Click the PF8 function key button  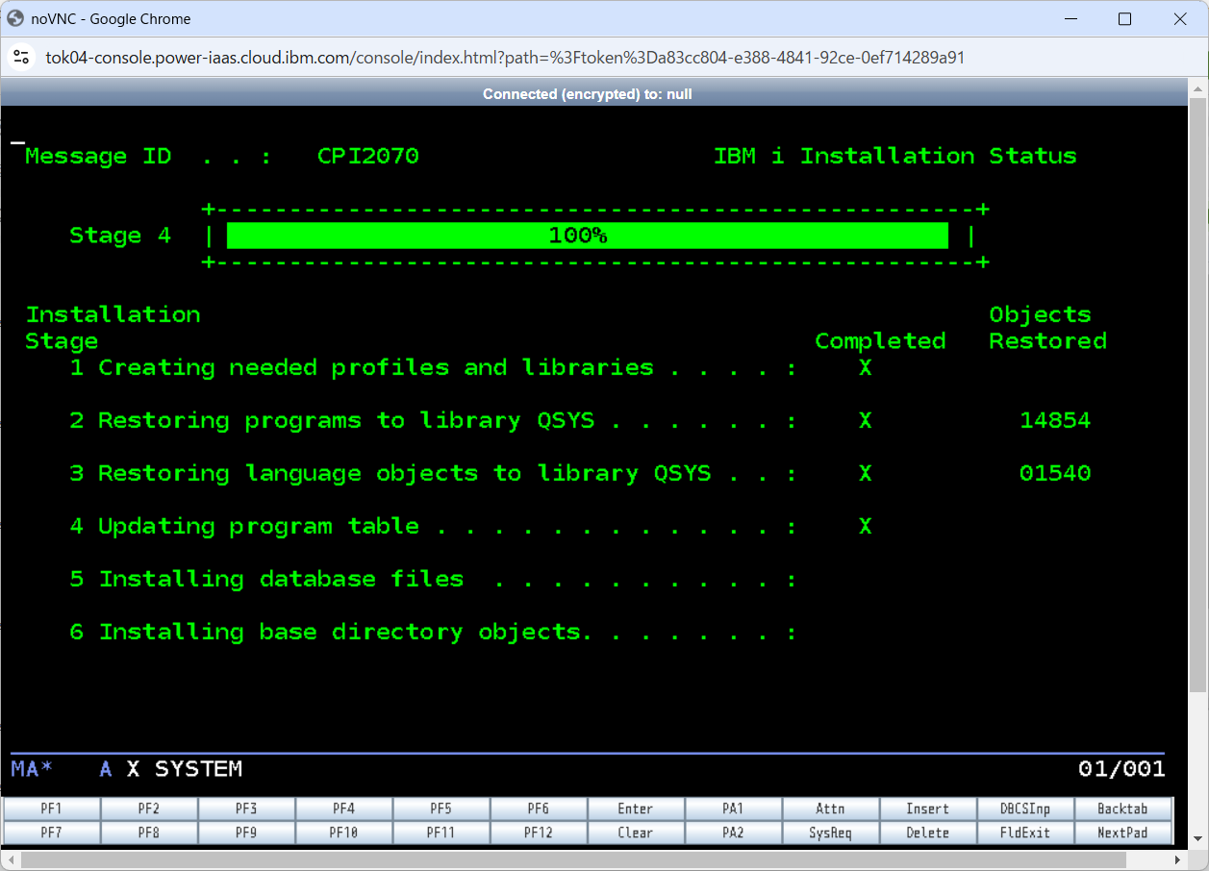[149, 833]
